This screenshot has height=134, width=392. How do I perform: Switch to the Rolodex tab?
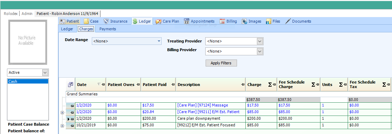pos(11,14)
